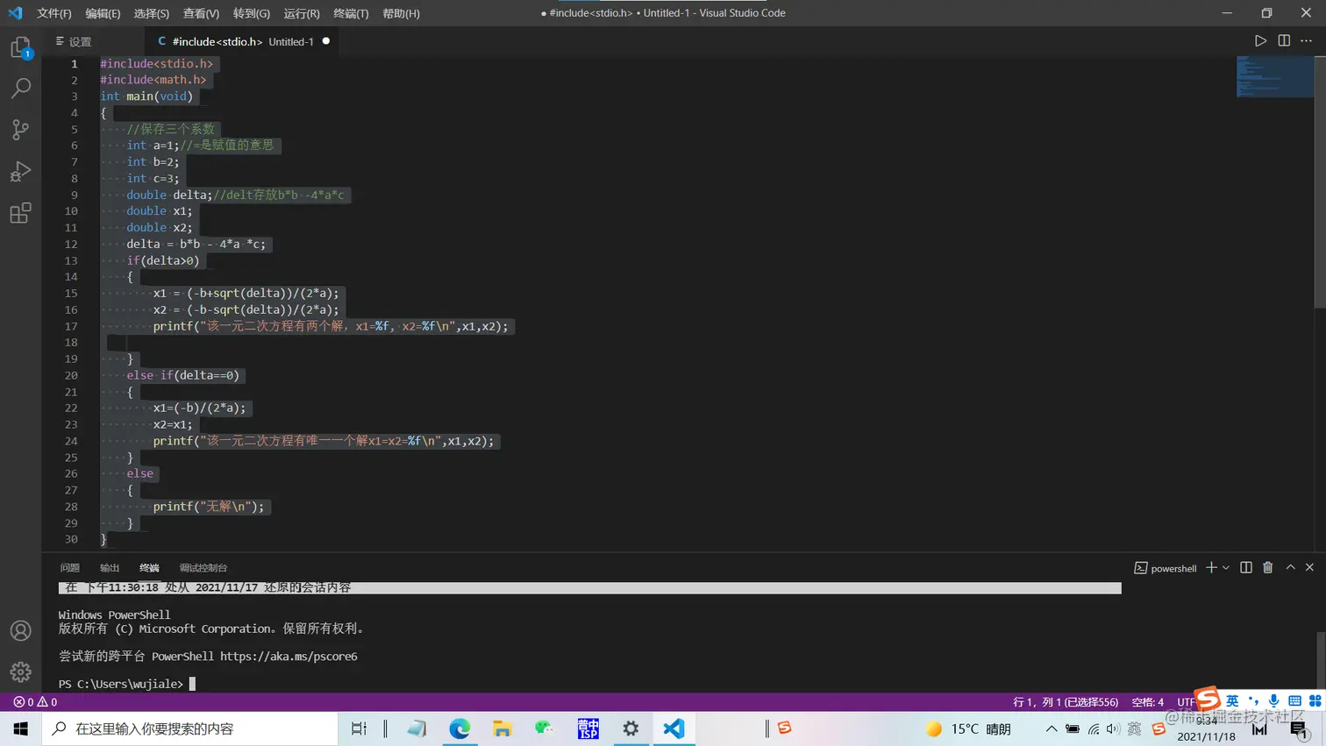This screenshot has width=1326, height=746.
Task: Open Microsoft Edge from the taskbar
Action: [x=460, y=728]
